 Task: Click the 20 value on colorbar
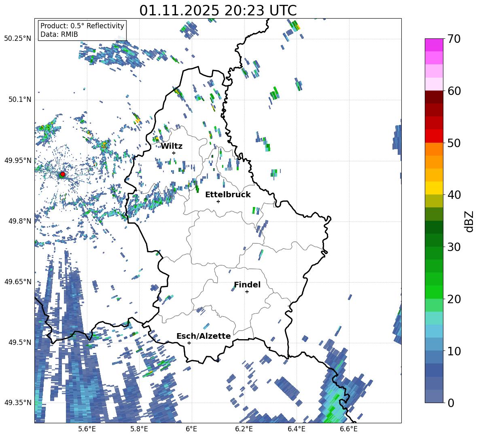coord(454,299)
